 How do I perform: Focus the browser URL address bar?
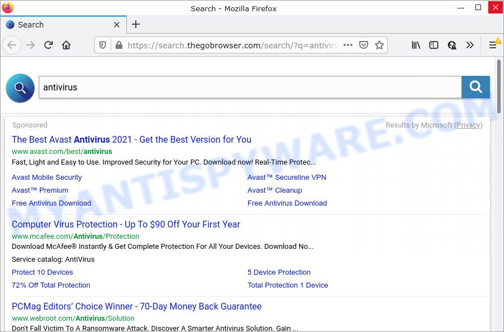click(233, 45)
